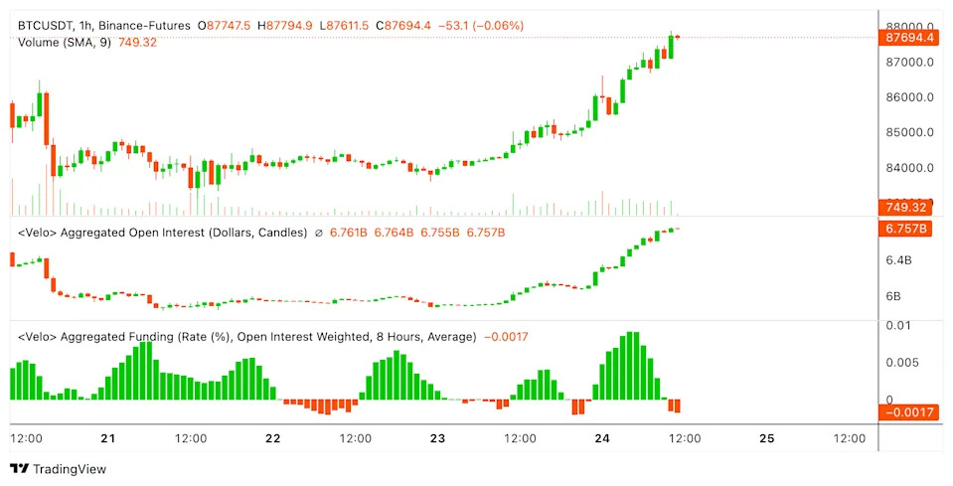This screenshot has height=486, width=953.
Task: Click the 6B open interest axis label
Action: pyautogui.click(x=893, y=296)
